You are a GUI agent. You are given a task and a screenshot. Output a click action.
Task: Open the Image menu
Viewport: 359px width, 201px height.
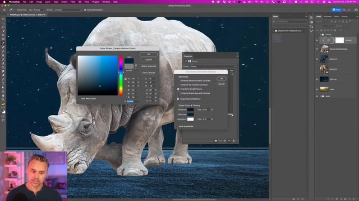pyautogui.click(x=39, y=2)
